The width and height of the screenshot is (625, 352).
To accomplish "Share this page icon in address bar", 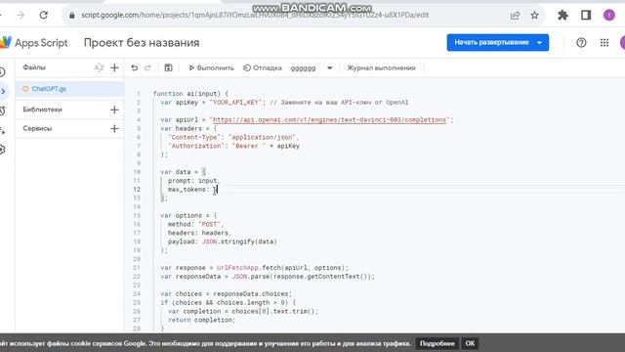I will pos(515,16).
